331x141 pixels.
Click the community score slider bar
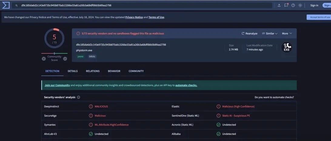point(54,53)
